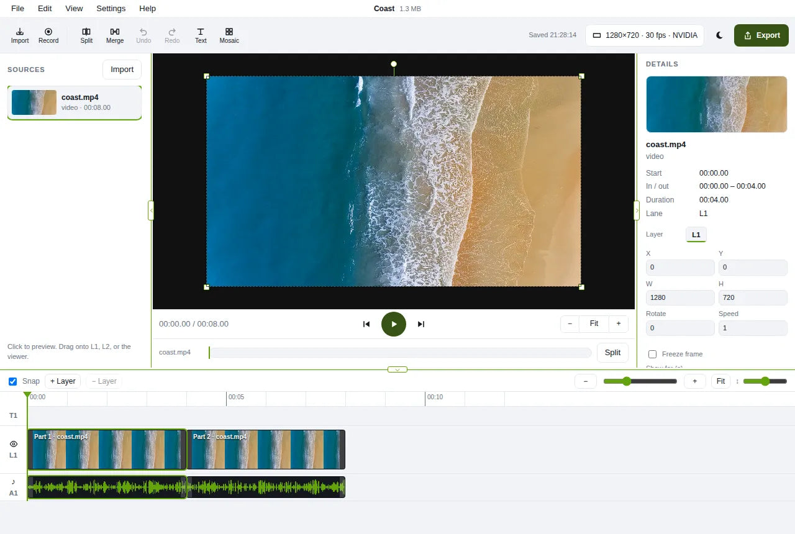This screenshot has width=795, height=534.
Task: Open the Settings menu
Action: [x=111, y=9]
